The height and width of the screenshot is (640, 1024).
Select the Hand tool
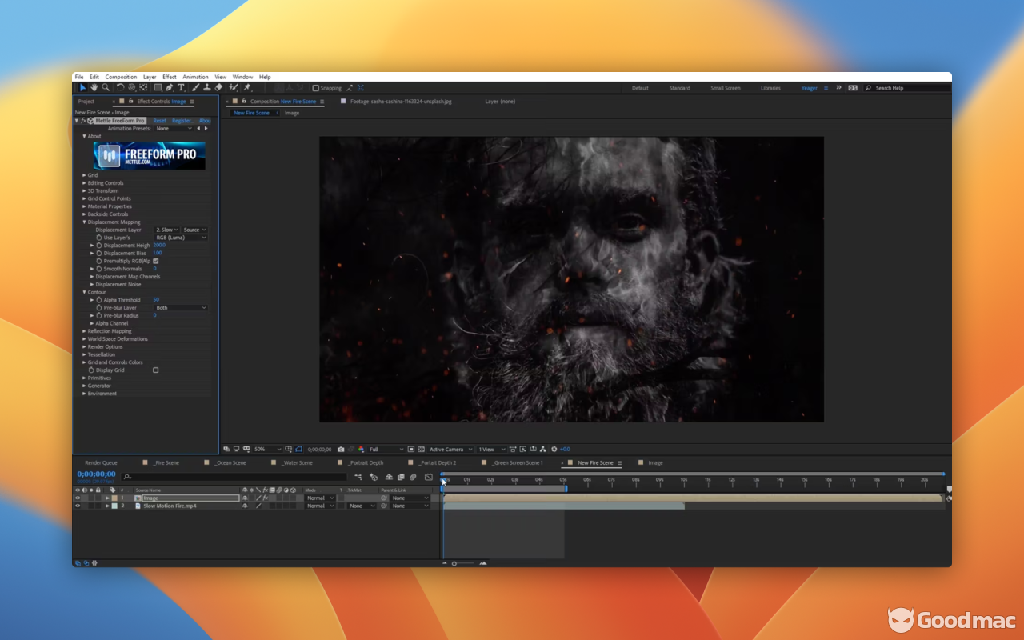(x=94, y=88)
